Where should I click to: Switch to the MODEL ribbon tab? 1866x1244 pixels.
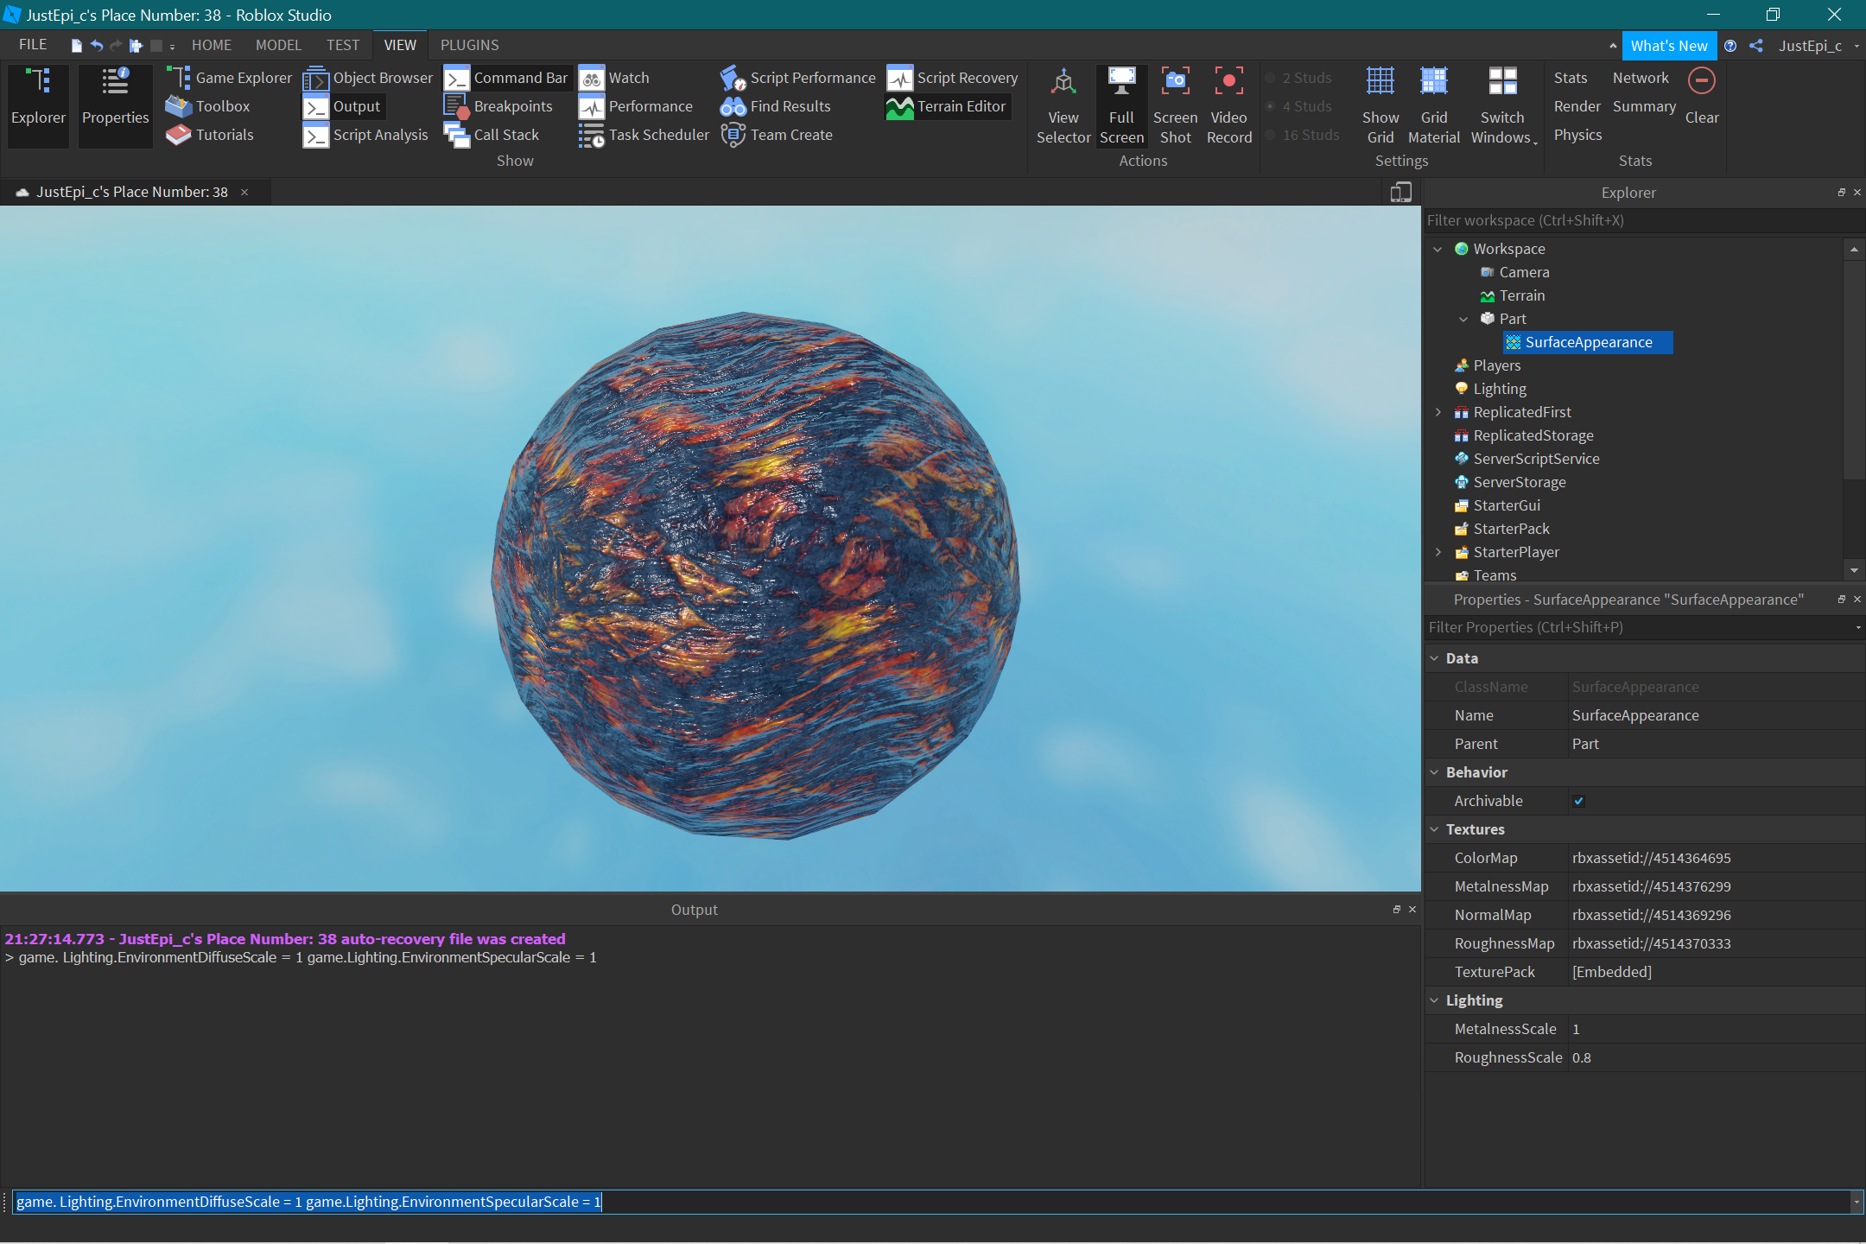pyautogui.click(x=278, y=45)
